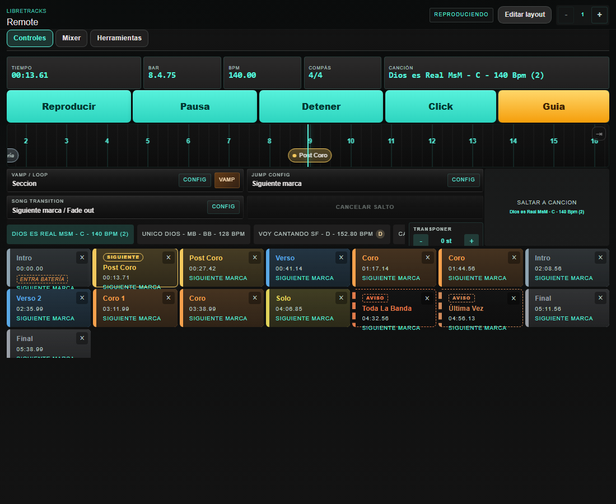Viewport: 616px width, 504px height.
Task: Remove the Ultima Vez marker
Action: click(x=514, y=298)
